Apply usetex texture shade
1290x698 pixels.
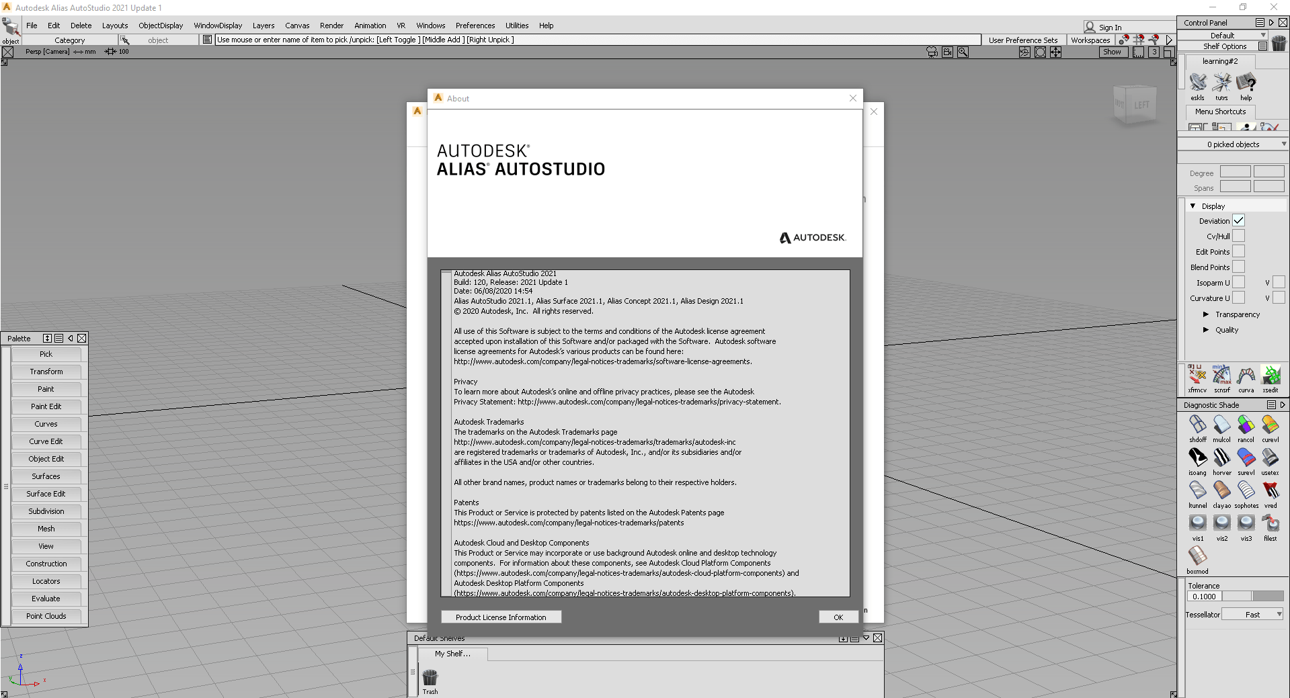(x=1270, y=457)
